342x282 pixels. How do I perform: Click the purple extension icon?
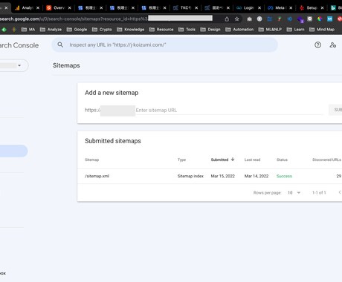(x=300, y=19)
